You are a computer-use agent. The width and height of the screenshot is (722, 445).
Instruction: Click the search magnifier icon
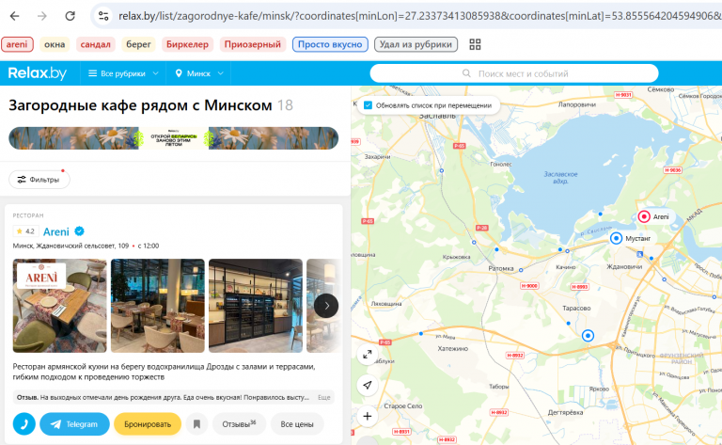[x=466, y=73]
